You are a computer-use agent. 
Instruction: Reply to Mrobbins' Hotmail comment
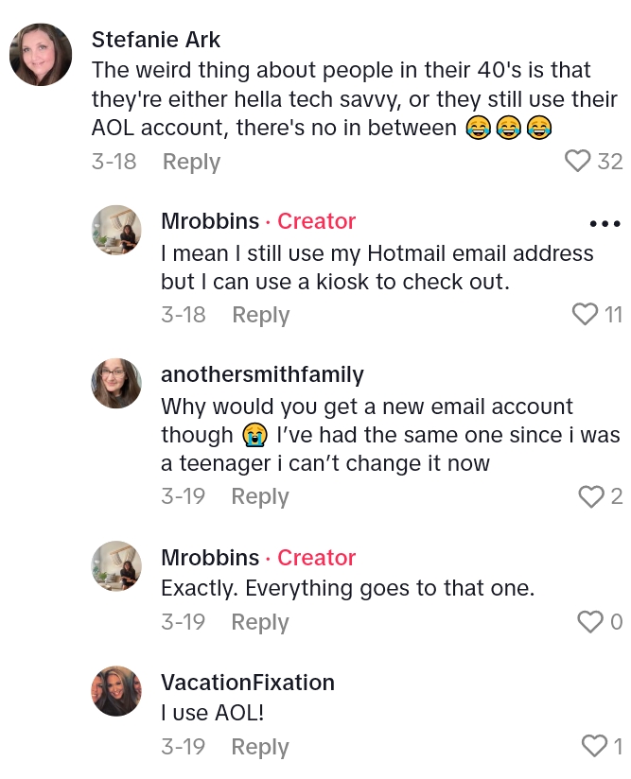coord(260,315)
